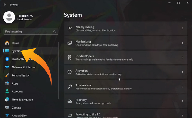The width and height of the screenshot is (192, 118).
Task: Open Accessibility in the sidebar
Action: pos(19,116)
